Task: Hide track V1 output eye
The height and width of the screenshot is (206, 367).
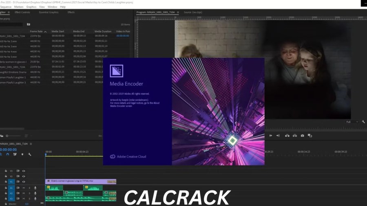Action: pos(24,182)
